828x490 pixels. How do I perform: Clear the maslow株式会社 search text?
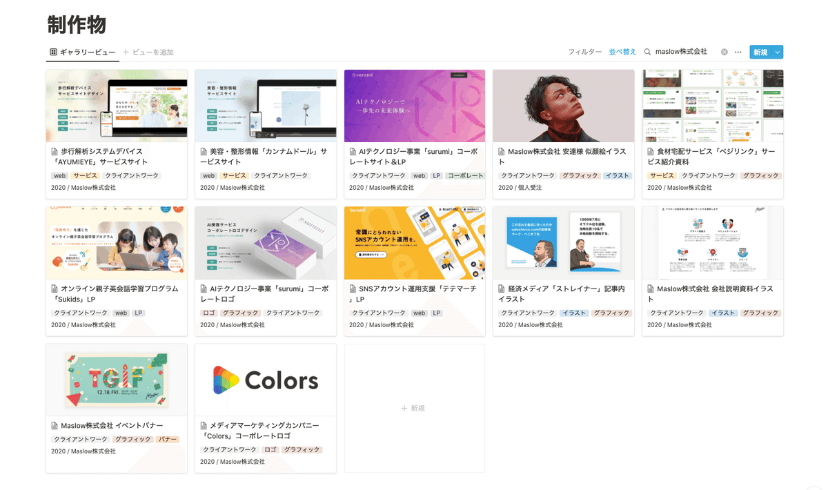(x=724, y=52)
